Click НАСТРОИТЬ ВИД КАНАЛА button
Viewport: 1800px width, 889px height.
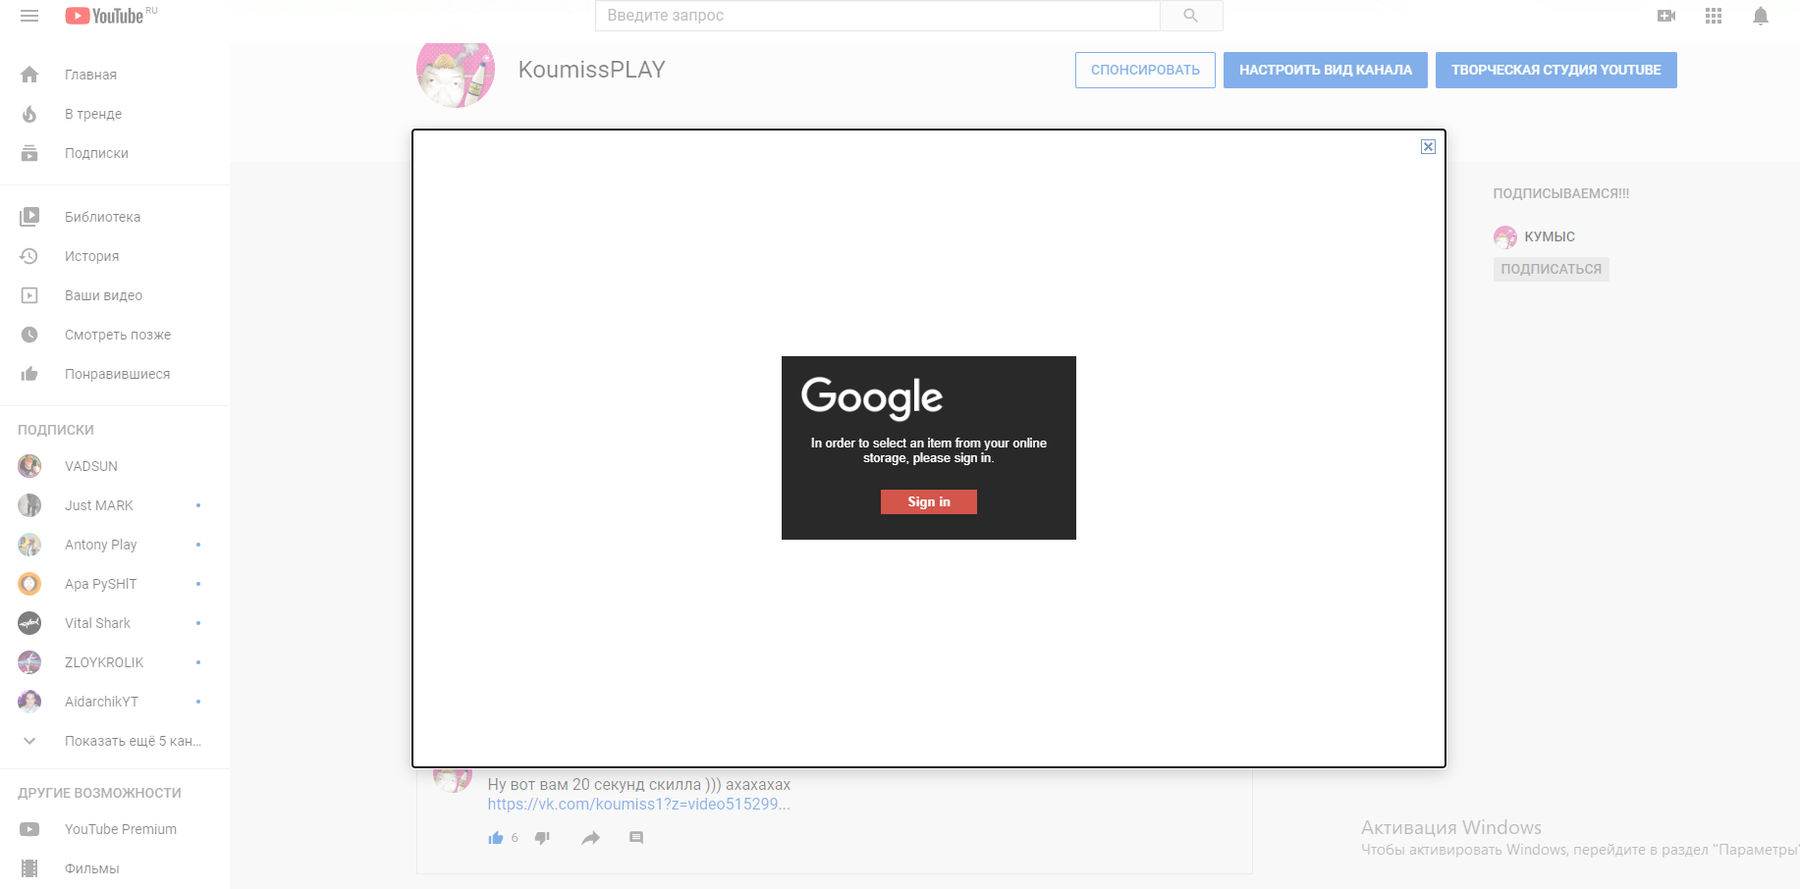[x=1326, y=70]
